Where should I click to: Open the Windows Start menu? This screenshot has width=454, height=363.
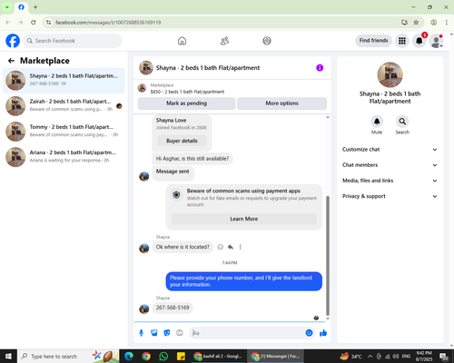(8, 357)
